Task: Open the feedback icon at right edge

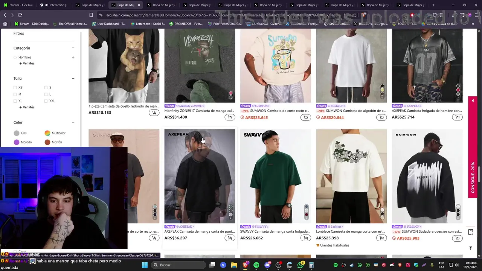Action: 470,232
